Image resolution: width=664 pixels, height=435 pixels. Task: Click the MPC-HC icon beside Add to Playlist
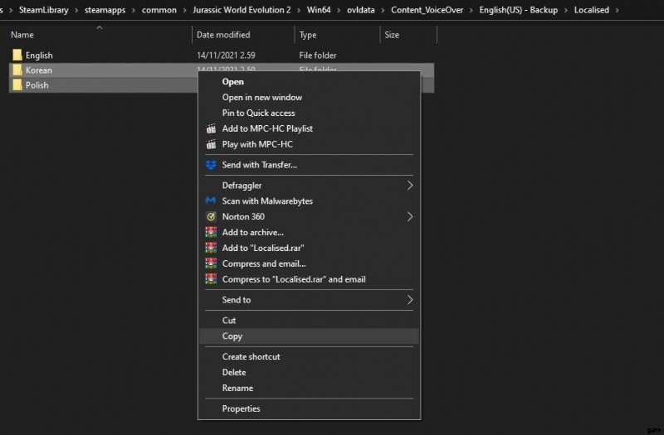(210, 128)
